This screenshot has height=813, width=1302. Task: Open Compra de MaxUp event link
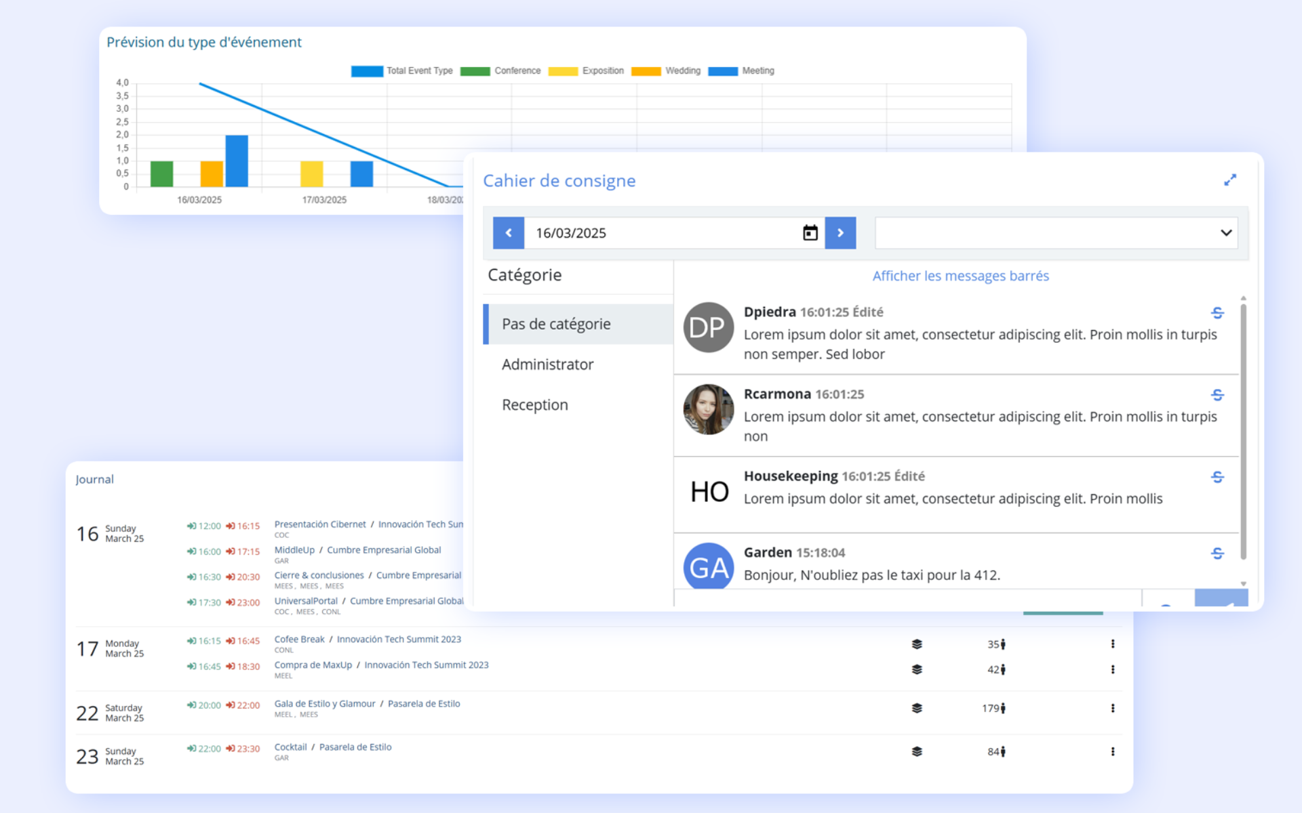click(x=313, y=665)
